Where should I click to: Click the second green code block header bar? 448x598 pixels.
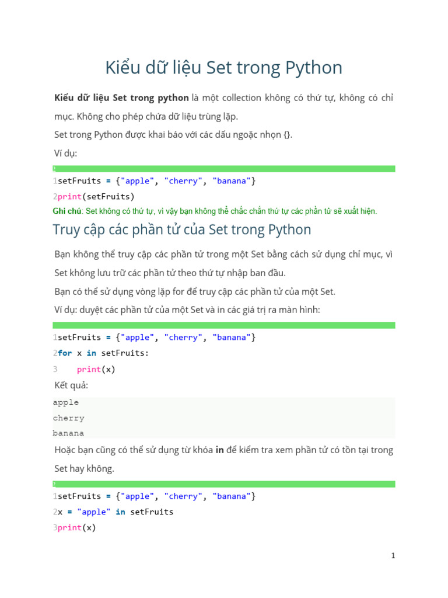pyautogui.click(x=223, y=325)
